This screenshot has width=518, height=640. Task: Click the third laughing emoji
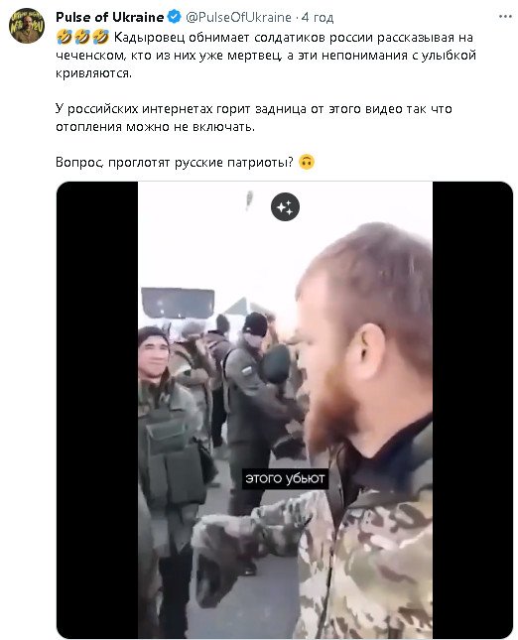coord(100,37)
